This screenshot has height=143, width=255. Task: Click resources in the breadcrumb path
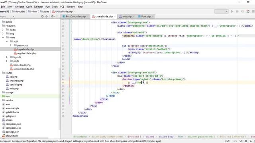coord(19,12)
